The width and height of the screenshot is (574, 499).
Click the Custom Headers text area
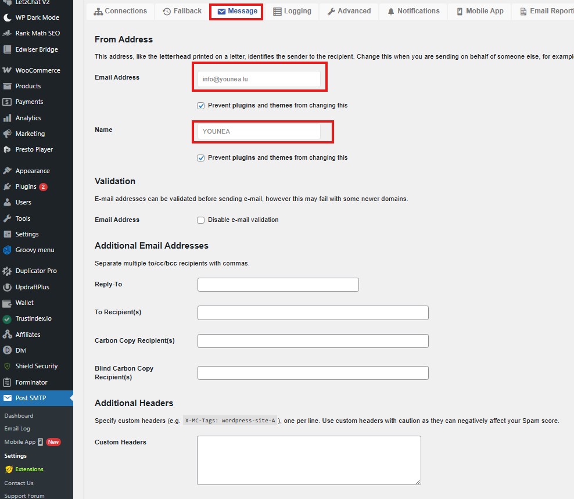click(x=309, y=460)
